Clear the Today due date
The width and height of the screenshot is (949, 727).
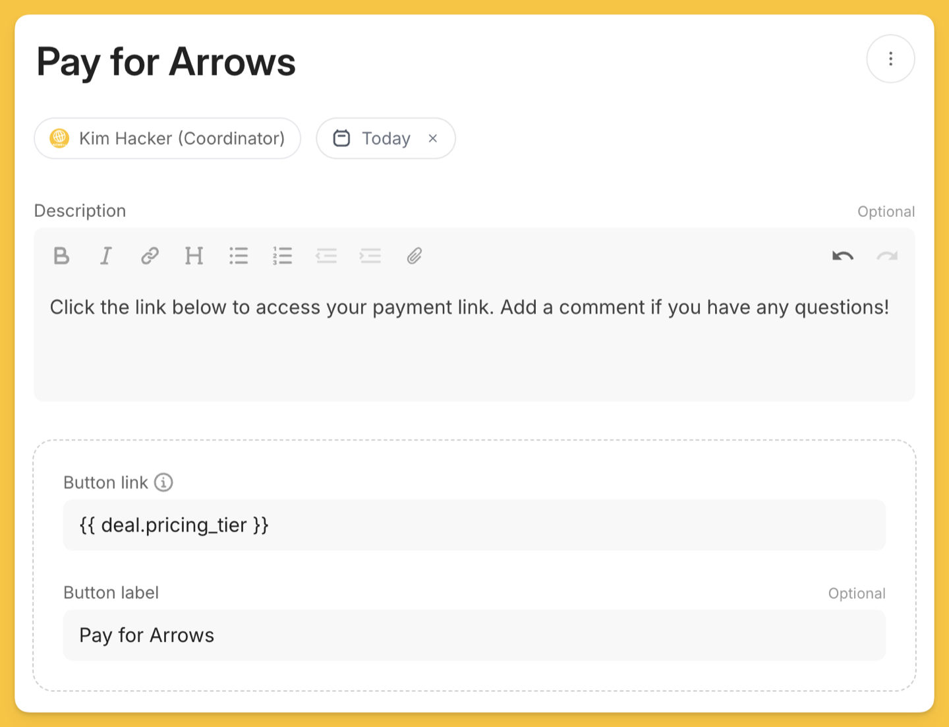[x=433, y=138]
